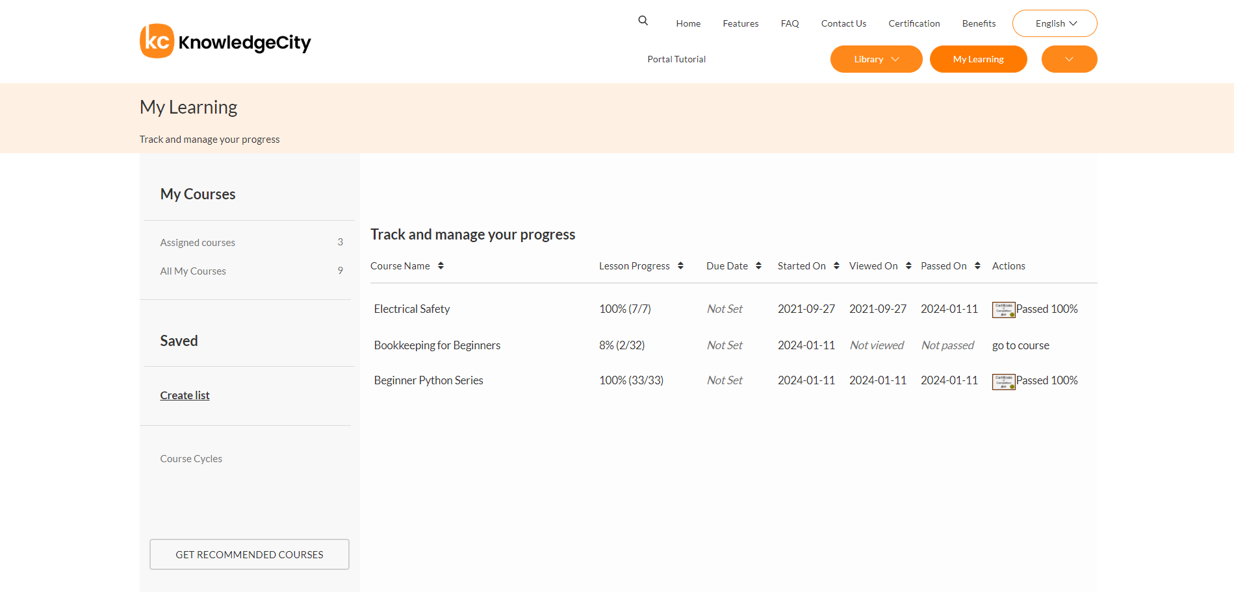Sort the table by Due Date

760,265
